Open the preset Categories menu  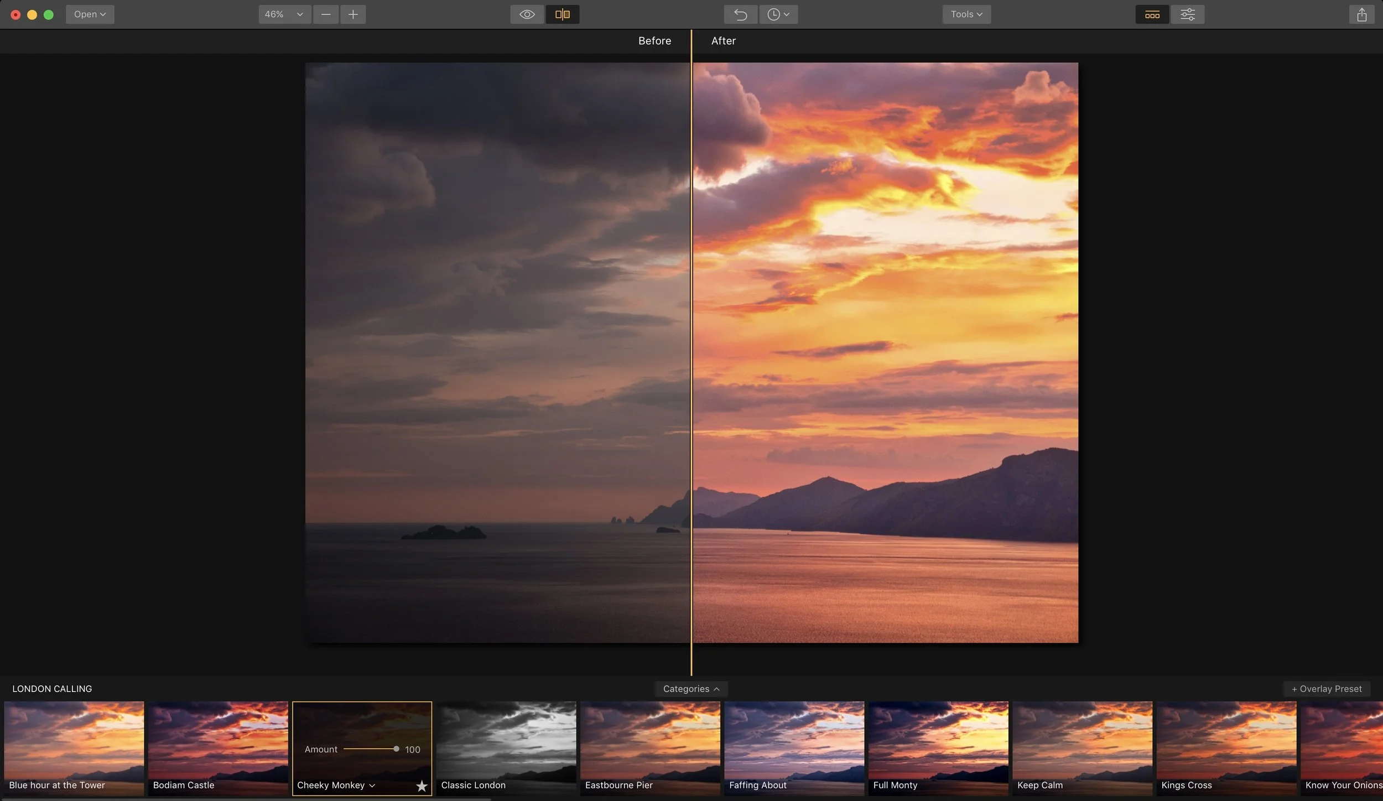click(x=690, y=689)
